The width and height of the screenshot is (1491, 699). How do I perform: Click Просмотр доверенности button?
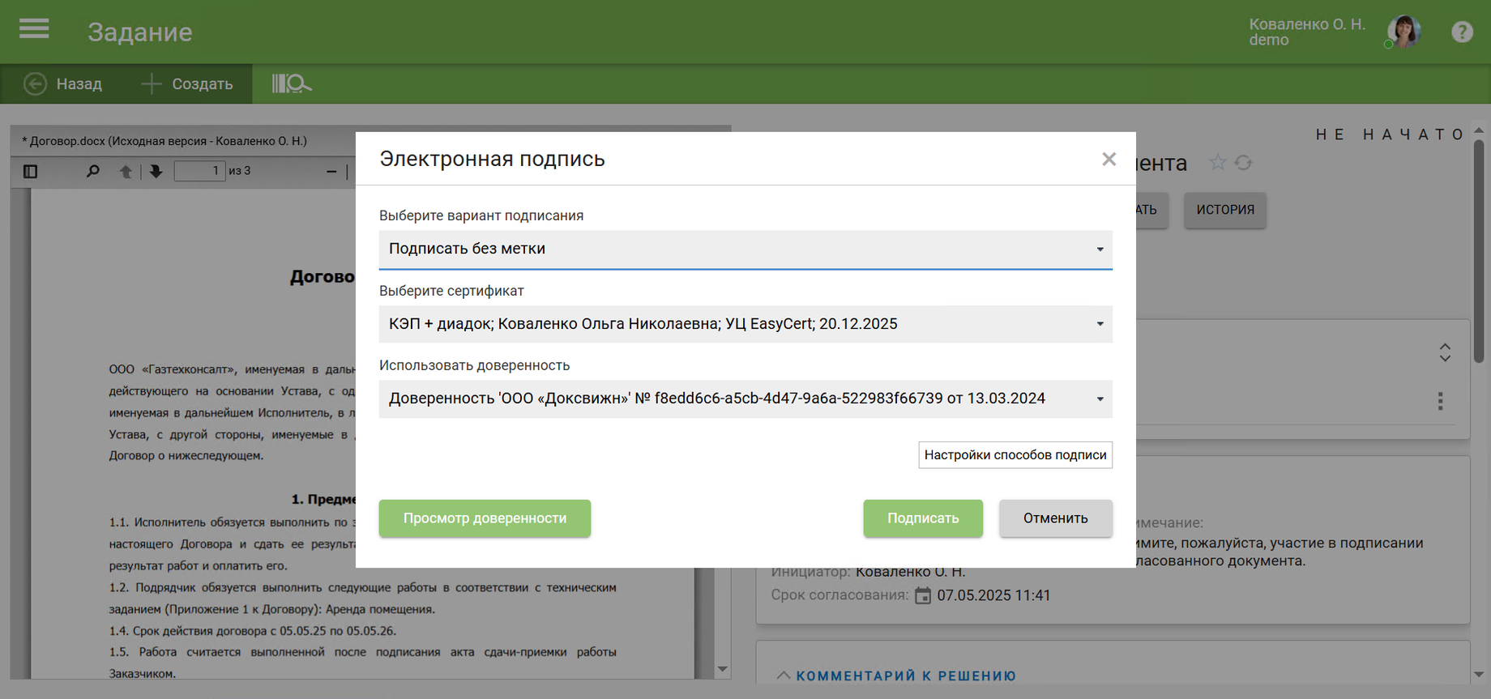(x=485, y=518)
